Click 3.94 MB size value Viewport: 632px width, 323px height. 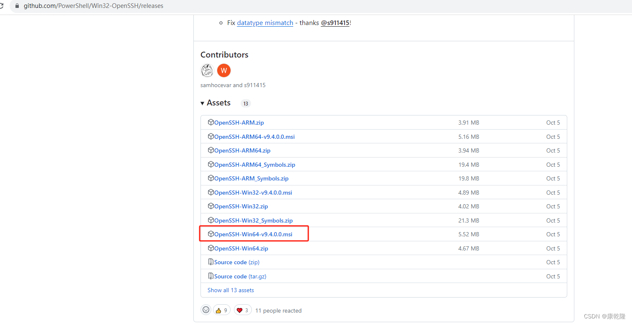click(x=469, y=150)
